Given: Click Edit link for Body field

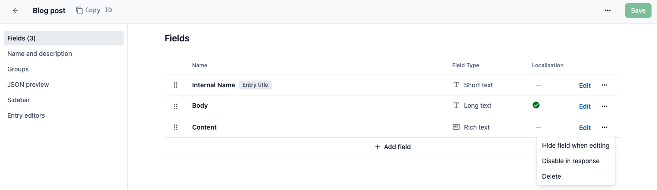Looking at the screenshot, I should click(584, 106).
